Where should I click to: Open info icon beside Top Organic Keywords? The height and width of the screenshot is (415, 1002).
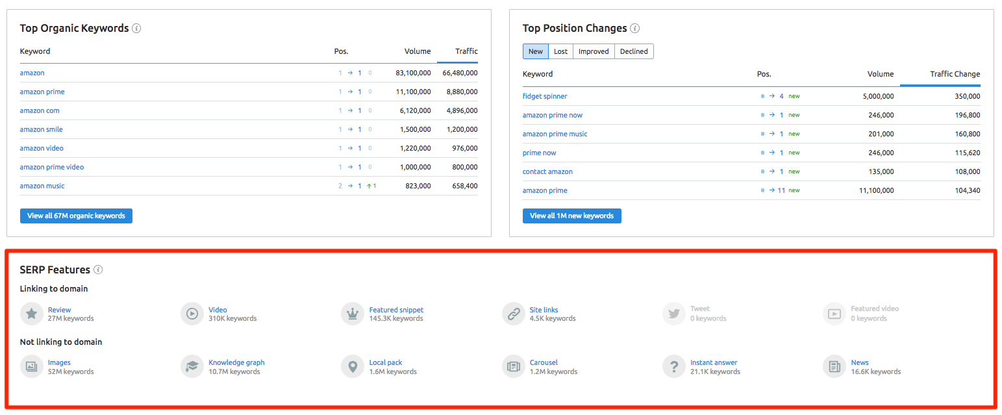click(136, 29)
